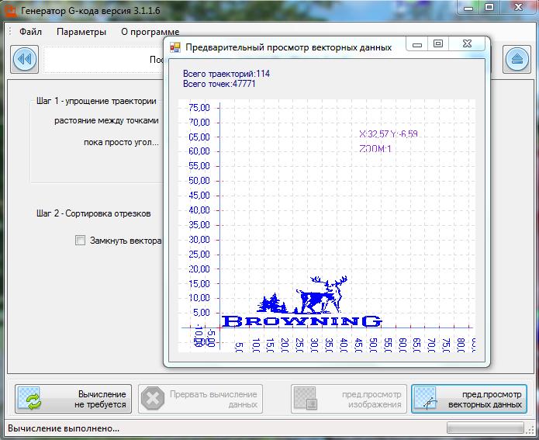Click the Прервать вычисление данных button

[200, 399]
